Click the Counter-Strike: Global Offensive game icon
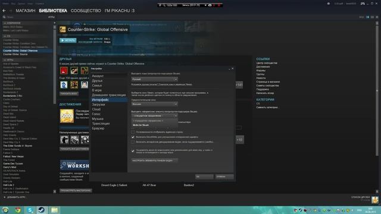This screenshot has width=381, height=214. pyautogui.click(x=63, y=30)
